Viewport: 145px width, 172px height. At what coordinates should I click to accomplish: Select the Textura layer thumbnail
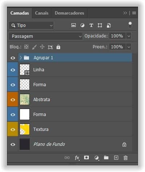coord(25,129)
